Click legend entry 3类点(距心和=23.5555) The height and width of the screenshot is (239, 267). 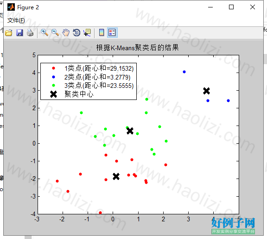[99, 86]
